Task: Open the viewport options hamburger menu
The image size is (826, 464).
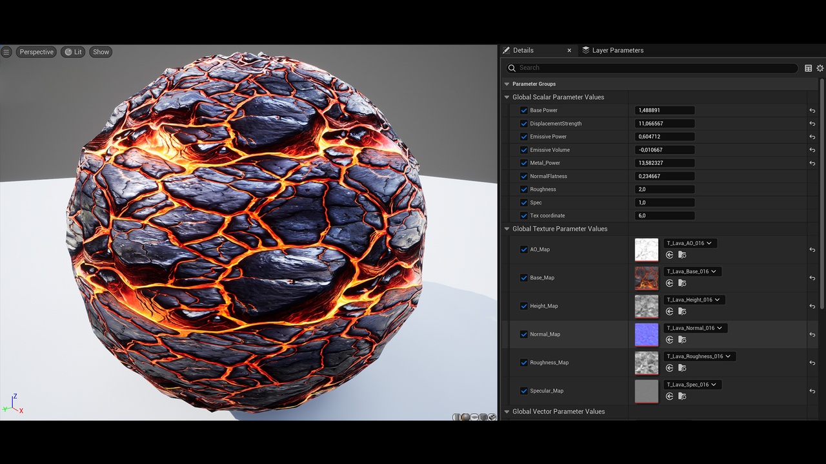Action: point(6,52)
